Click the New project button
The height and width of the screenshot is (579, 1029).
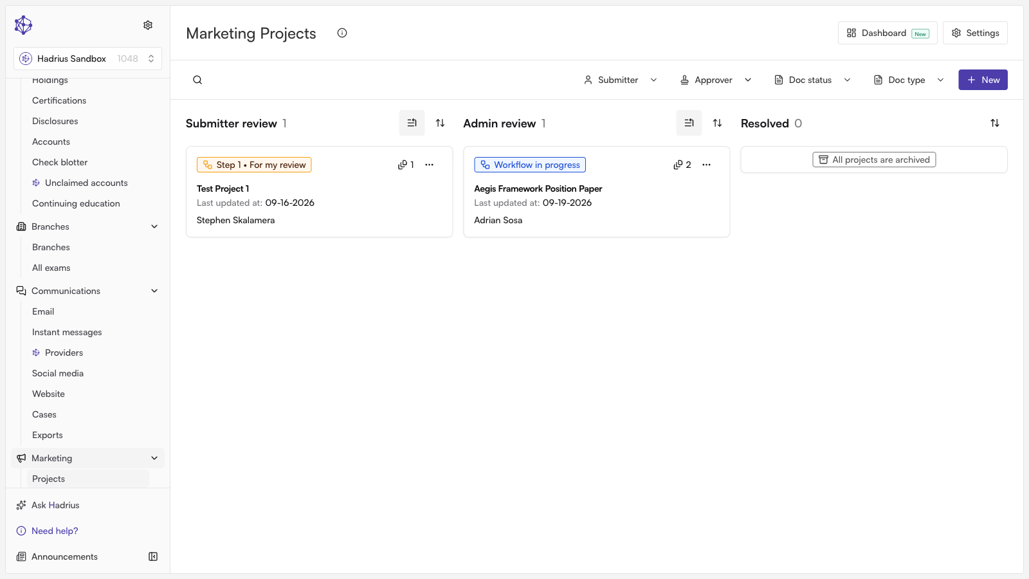[x=983, y=80]
